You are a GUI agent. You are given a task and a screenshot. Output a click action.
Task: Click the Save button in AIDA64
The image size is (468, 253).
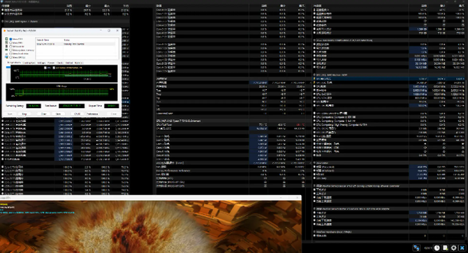pos(58,114)
